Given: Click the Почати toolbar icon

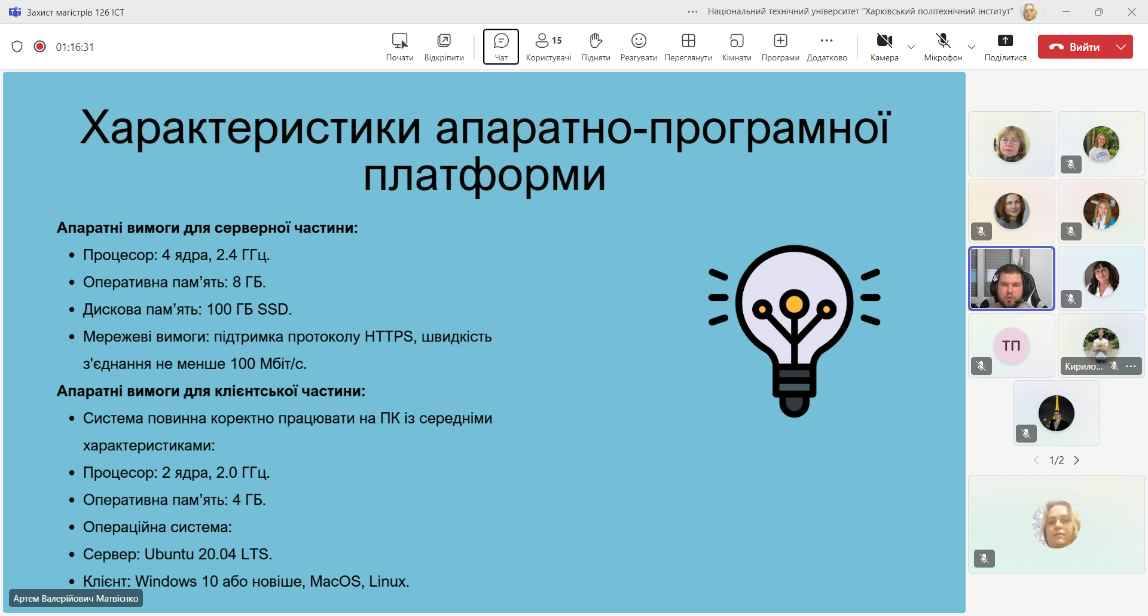Looking at the screenshot, I should point(399,47).
